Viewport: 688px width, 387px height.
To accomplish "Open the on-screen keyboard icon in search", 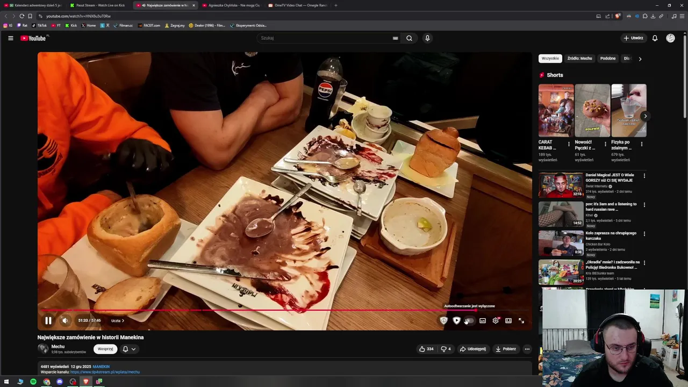I will 395,38.
